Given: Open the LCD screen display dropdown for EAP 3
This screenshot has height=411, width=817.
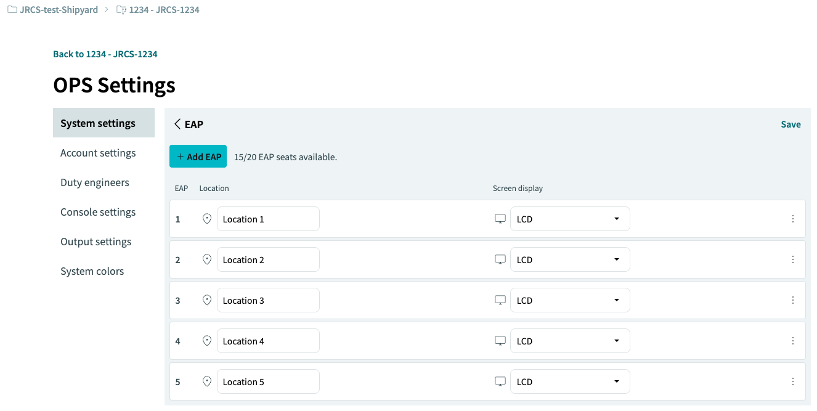Looking at the screenshot, I should coord(570,300).
